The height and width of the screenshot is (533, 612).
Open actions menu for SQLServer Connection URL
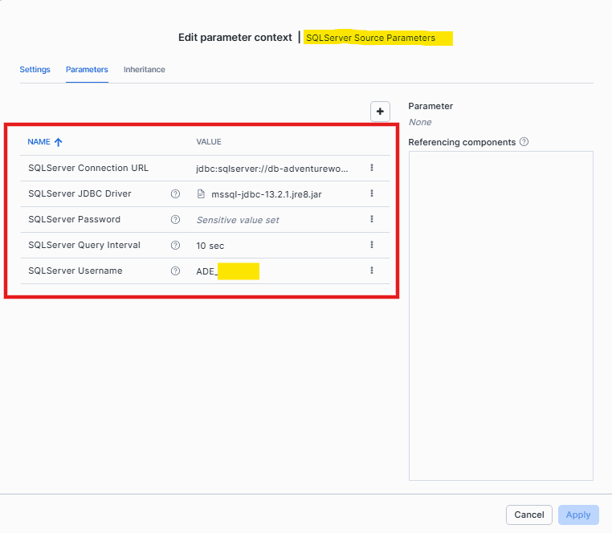pyautogui.click(x=372, y=168)
